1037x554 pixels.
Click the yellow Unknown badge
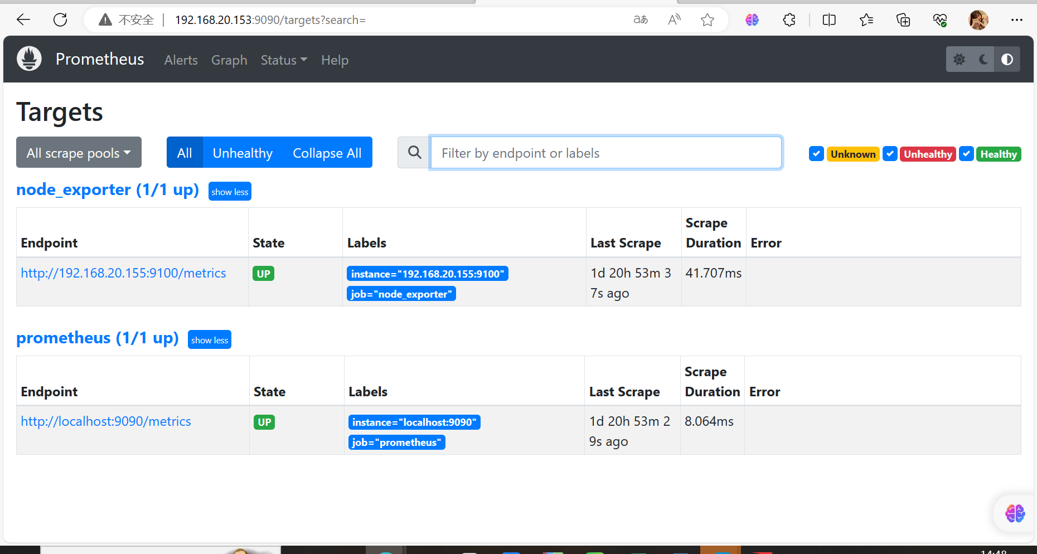pos(853,154)
